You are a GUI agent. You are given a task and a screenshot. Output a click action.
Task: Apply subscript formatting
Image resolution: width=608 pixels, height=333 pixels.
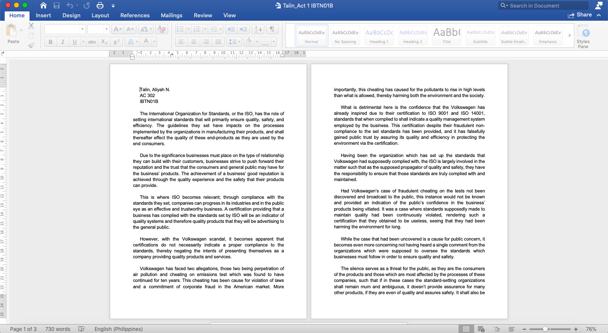click(x=105, y=42)
